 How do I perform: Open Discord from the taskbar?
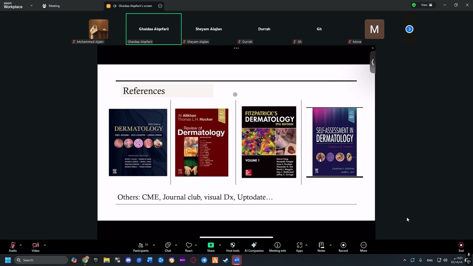coord(128,260)
